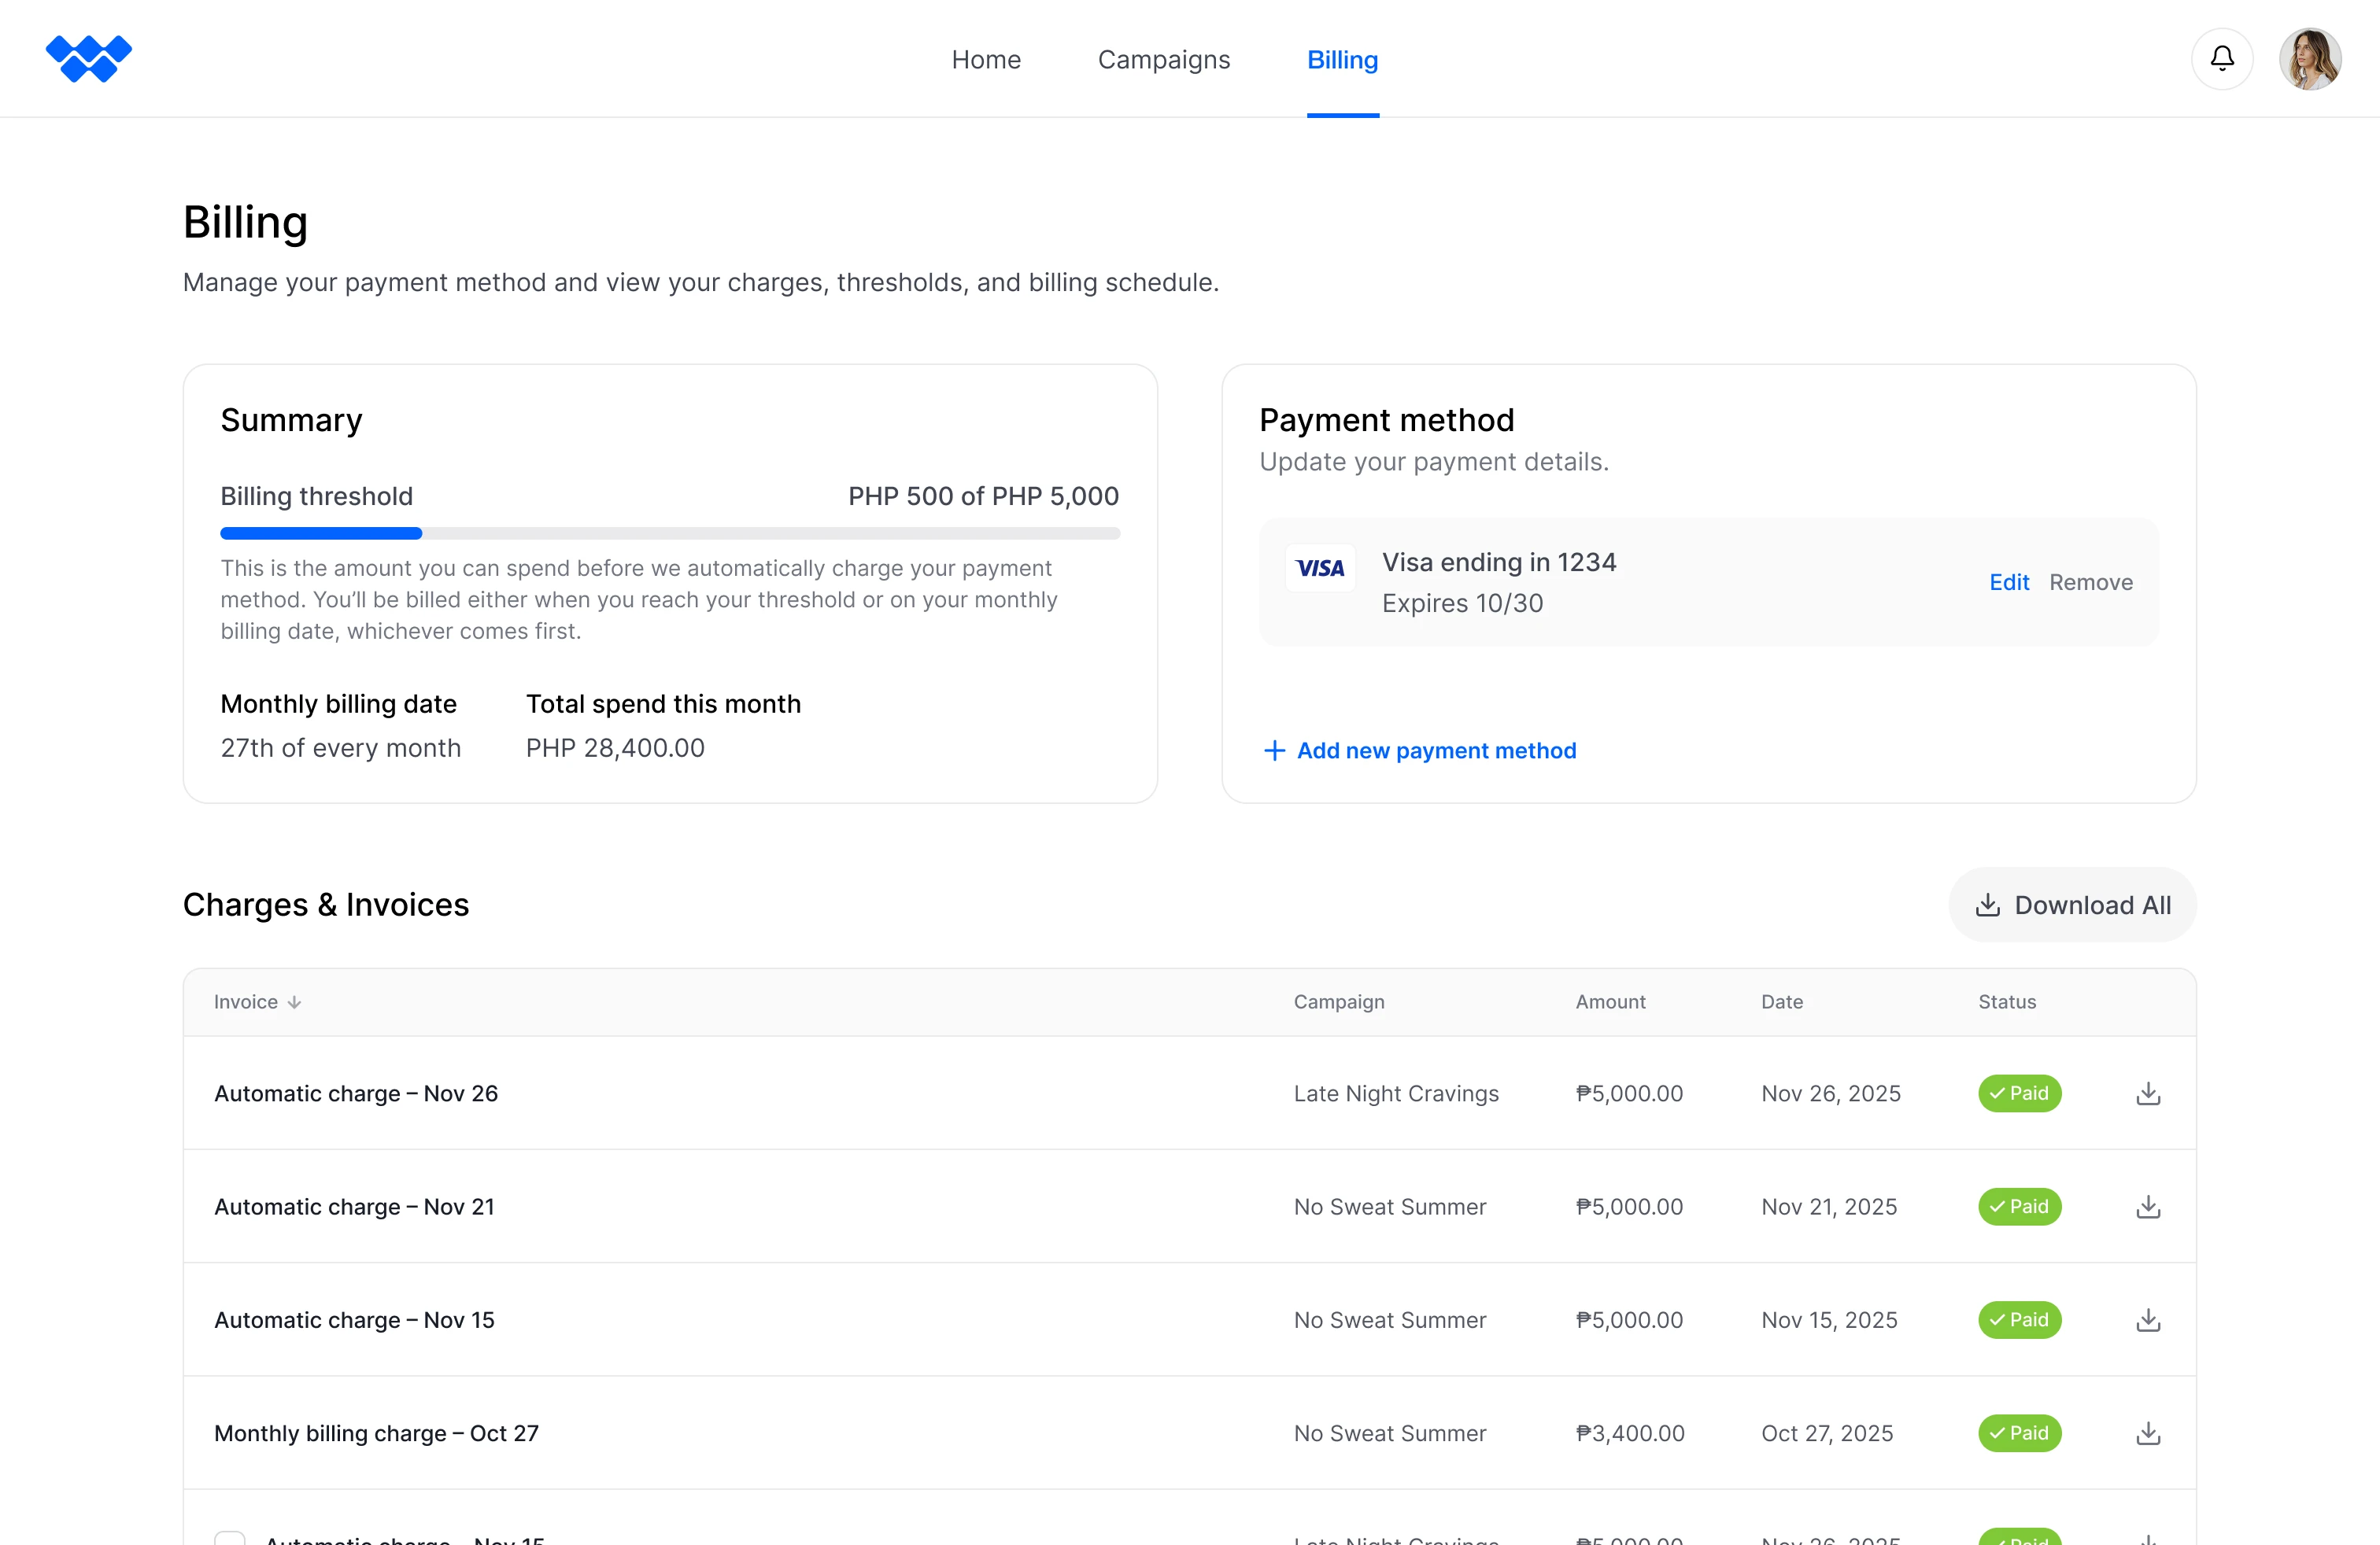Viewport: 2380px width, 1545px height.
Task: Sort the table using the Invoice column arrow
Action: pyautogui.click(x=295, y=1001)
